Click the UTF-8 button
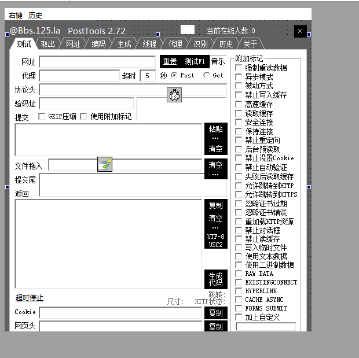Image resolution: width=359 pixels, height=358 pixels. (x=215, y=237)
